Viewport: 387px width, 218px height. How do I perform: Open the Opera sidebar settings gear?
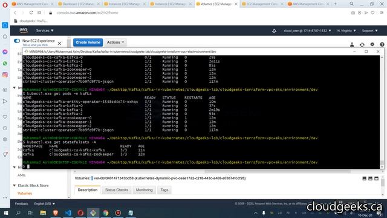click(5, 139)
